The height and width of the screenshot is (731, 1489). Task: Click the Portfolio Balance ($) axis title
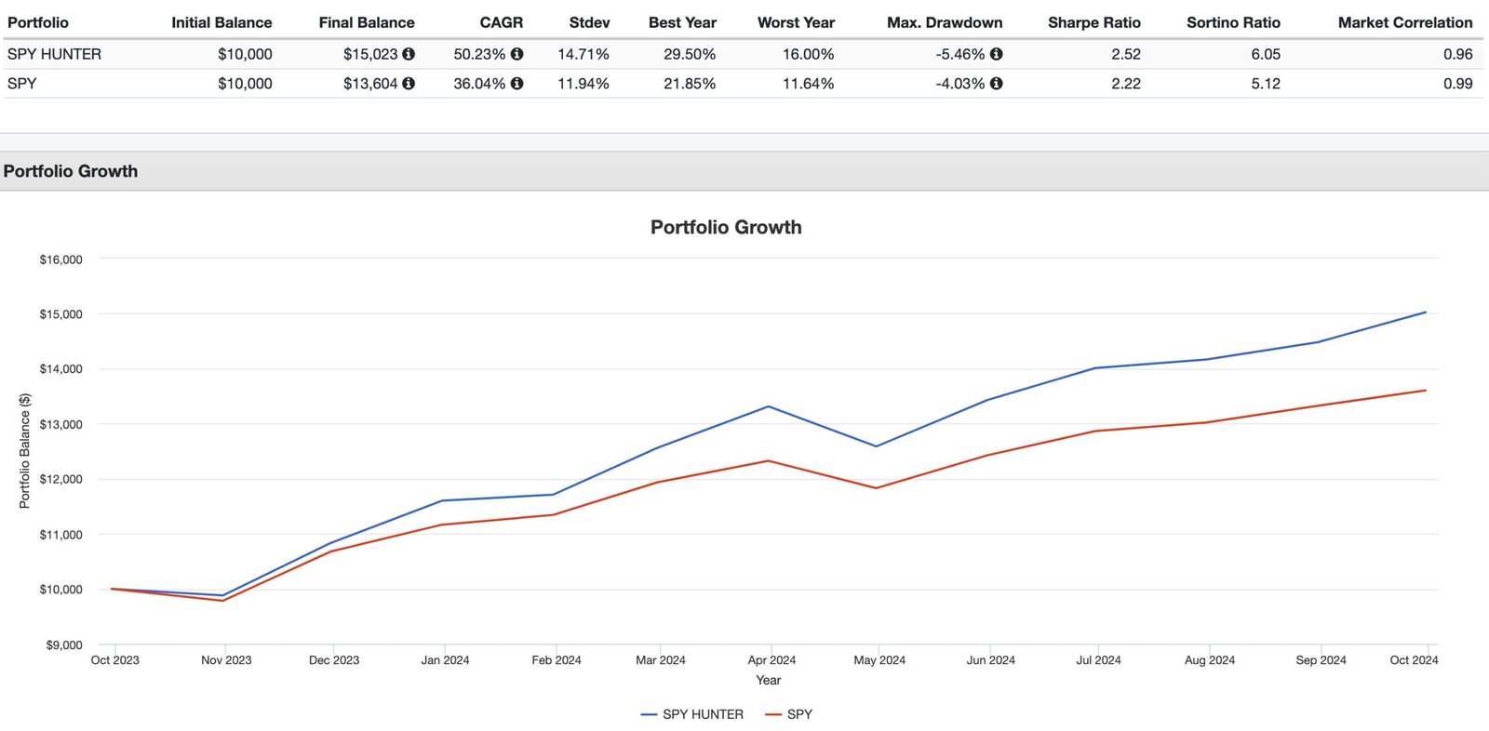pyautogui.click(x=25, y=451)
